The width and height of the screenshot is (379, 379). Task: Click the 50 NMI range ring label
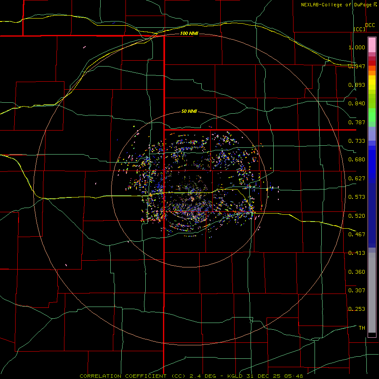click(189, 111)
